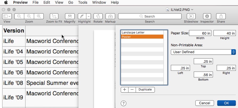Edit the Bottom margin field
The width and height of the screenshot is (238, 108).
click(203, 74)
